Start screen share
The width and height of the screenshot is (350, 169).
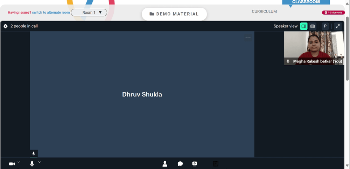pos(195,164)
